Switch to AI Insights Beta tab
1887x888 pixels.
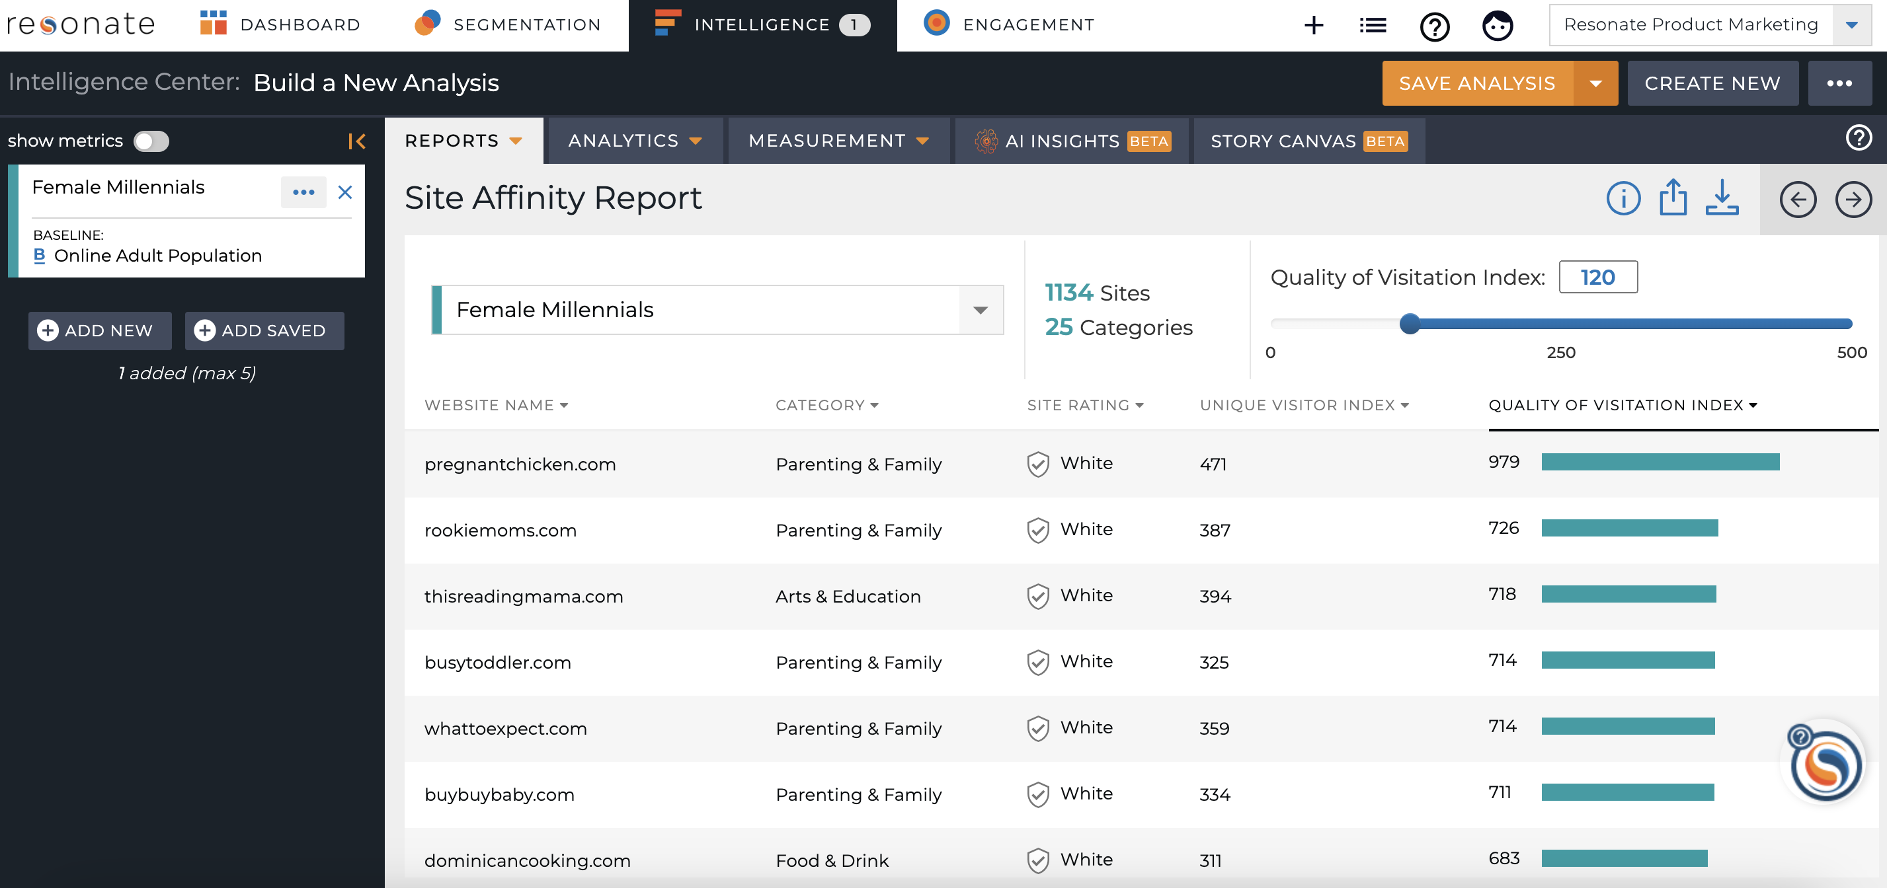click(x=1072, y=141)
